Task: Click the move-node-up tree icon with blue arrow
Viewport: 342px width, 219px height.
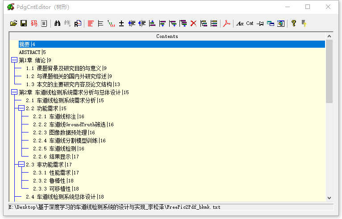Action: 163,23
